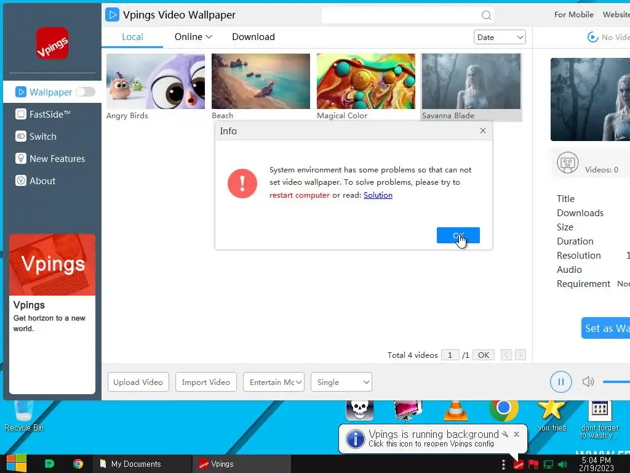The height and width of the screenshot is (473, 630).
Task: Open the VLC cone desktop icon
Action: (x=456, y=410)
